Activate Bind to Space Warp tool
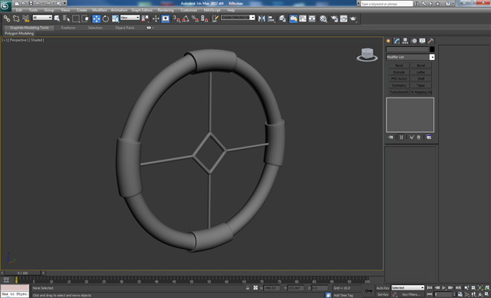This screenshot has width=491, height=298. pyautogui.click(x=25, y=18)
